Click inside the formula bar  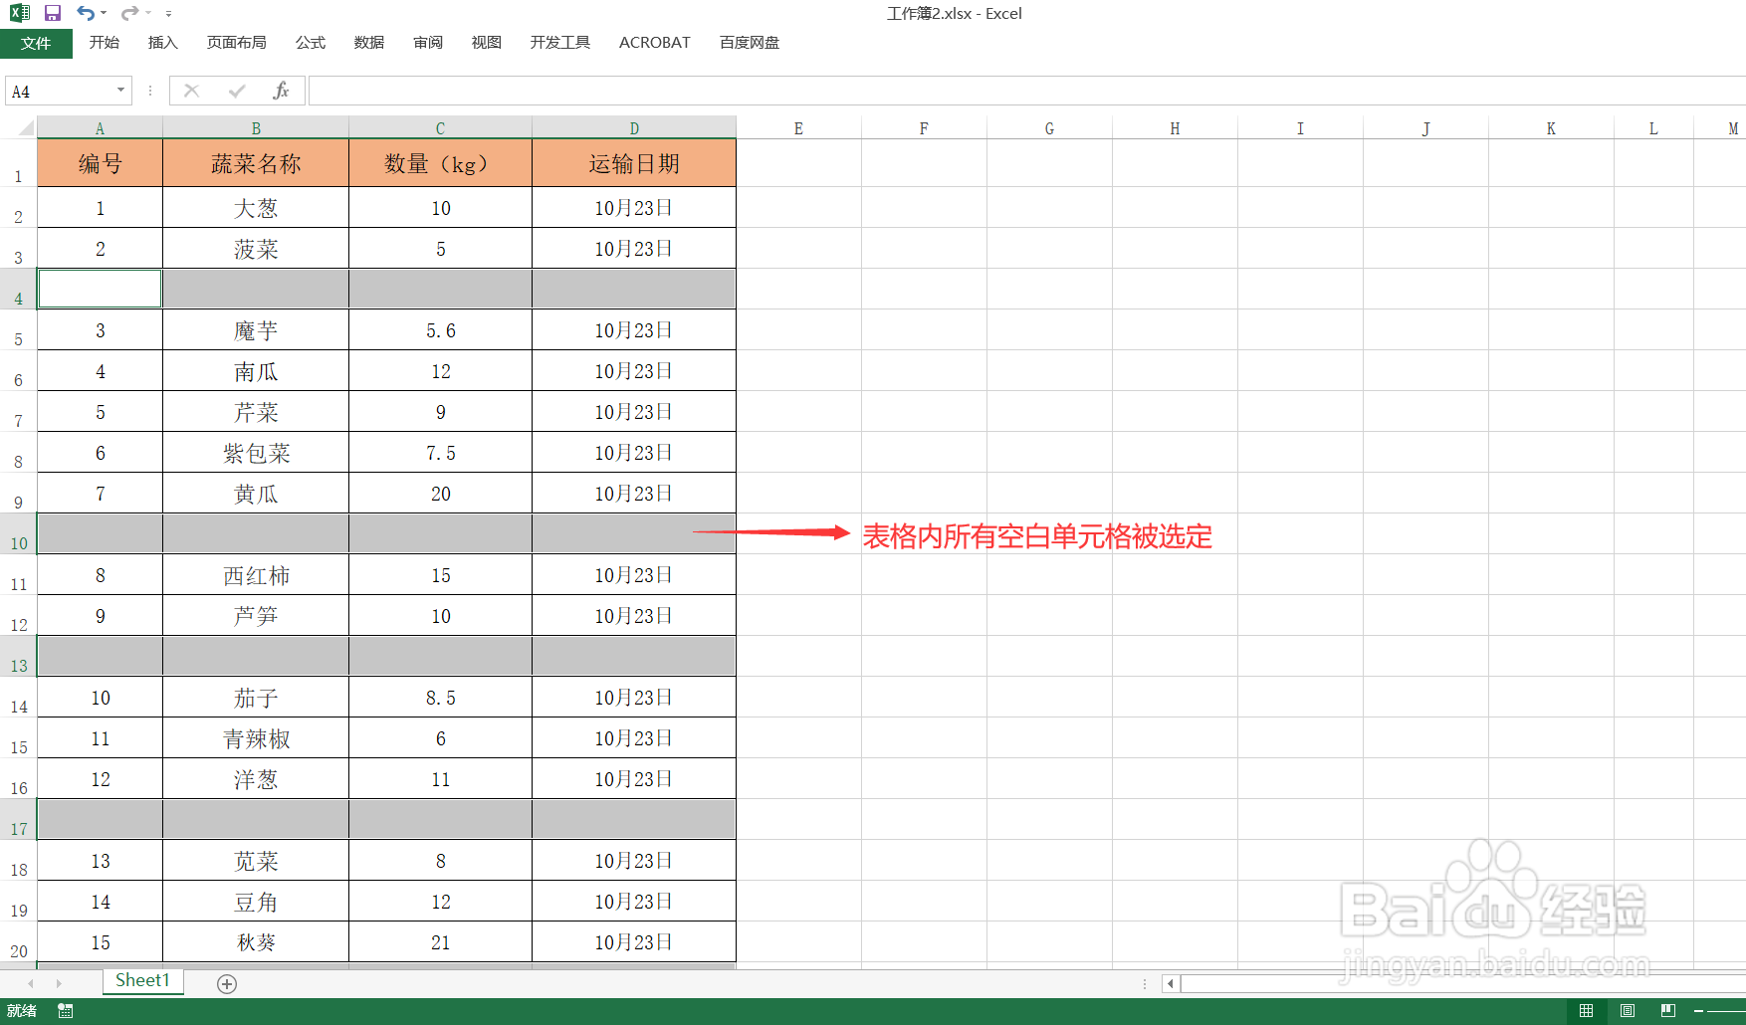pos(1026,91)
